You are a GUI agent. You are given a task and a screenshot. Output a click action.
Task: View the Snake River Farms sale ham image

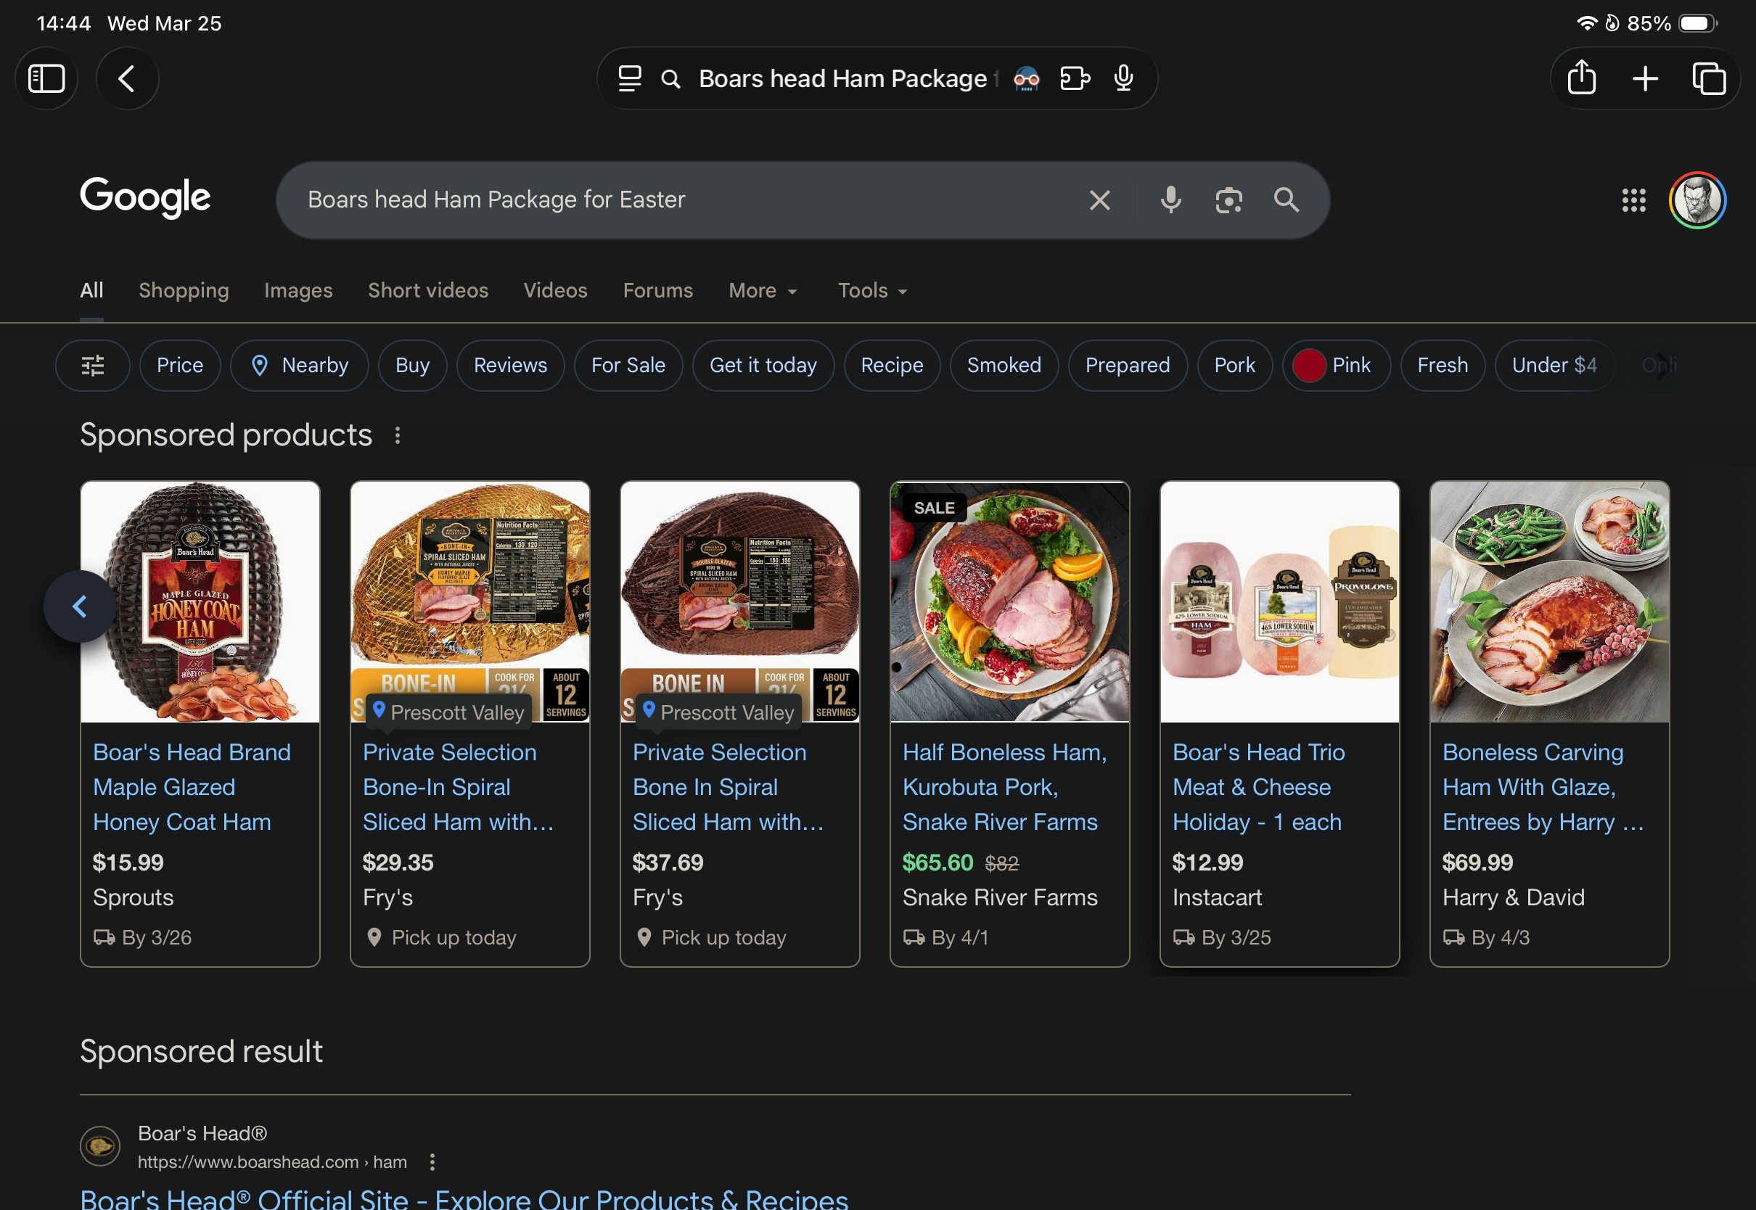coord(1010,602)
